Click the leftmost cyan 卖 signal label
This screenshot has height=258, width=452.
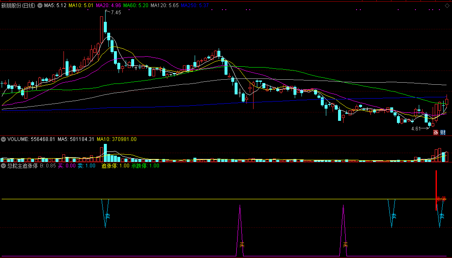coord(107,216)
